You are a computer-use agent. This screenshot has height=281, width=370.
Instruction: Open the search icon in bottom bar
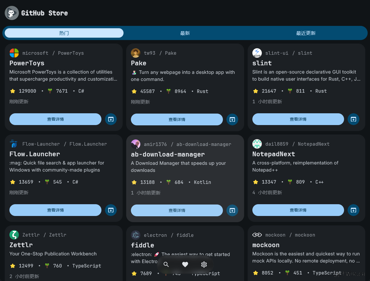pyautogui.click(x=166, y=265)
